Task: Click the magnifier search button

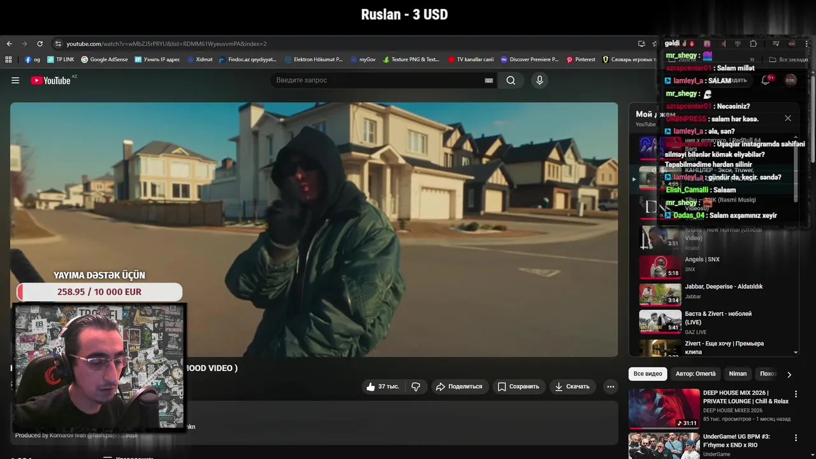Action: (511, 80)
